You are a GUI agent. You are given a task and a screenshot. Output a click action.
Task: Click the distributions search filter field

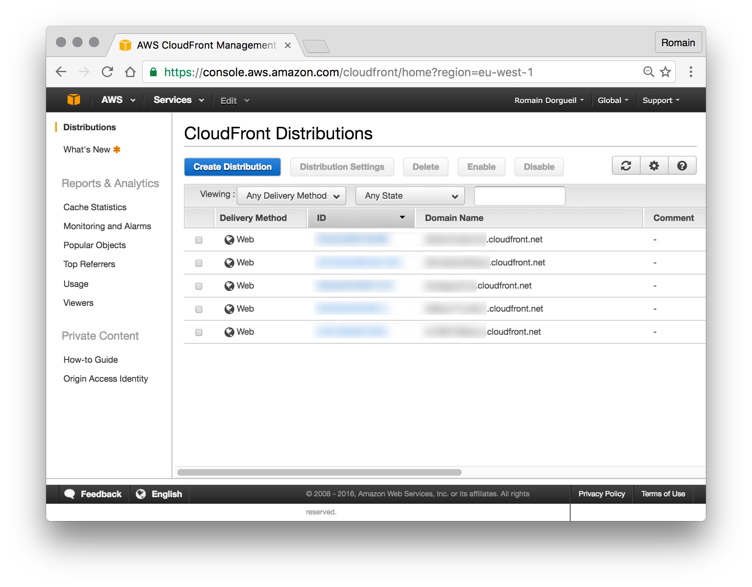coord(519,196)
